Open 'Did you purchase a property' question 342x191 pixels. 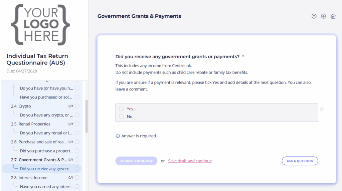coord(46,151)
